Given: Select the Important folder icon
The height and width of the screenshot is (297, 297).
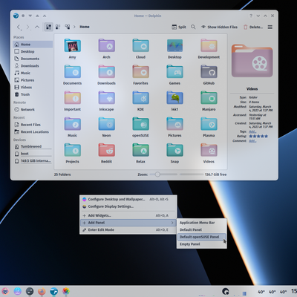Looking at the screenshot, I should 72,98.
